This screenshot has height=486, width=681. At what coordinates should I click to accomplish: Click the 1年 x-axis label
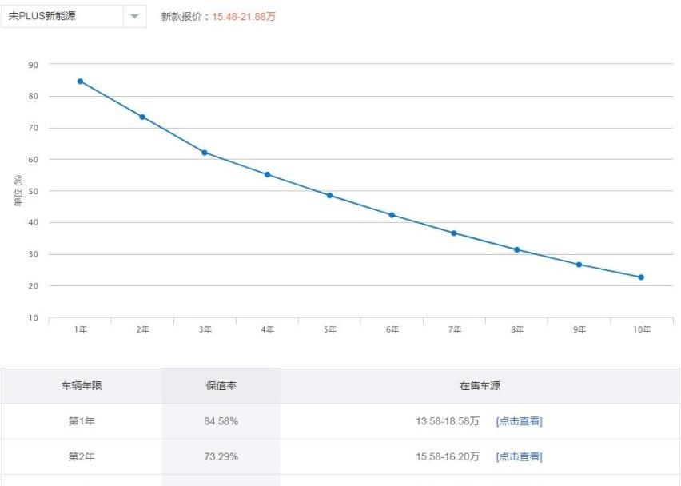click(x=81, y=329)
